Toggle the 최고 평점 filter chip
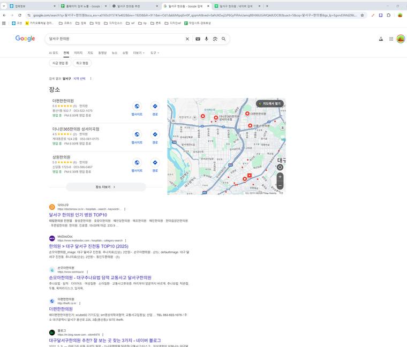This screenshot has width=407, height=347. click(82, 63)
